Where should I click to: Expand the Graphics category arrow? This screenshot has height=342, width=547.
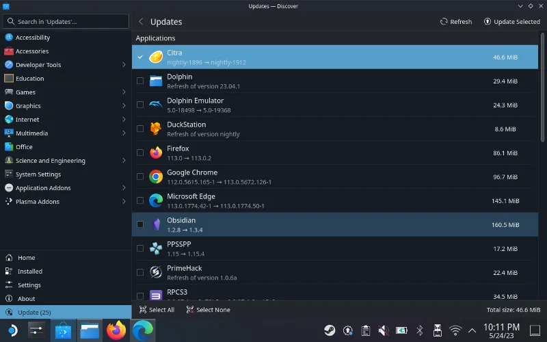[x=124, y=106]
